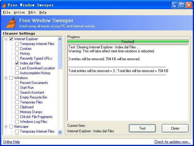Collapse the Netscape tree node
194x146 pixels.
(6, 127)
